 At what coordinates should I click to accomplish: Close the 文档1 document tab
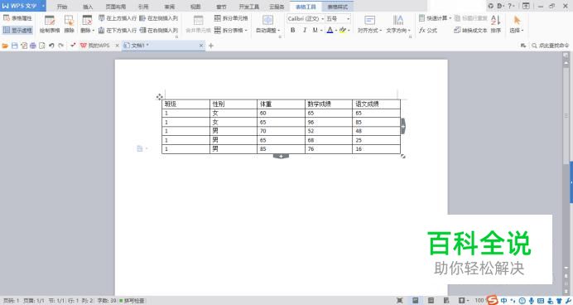point(201,46)
